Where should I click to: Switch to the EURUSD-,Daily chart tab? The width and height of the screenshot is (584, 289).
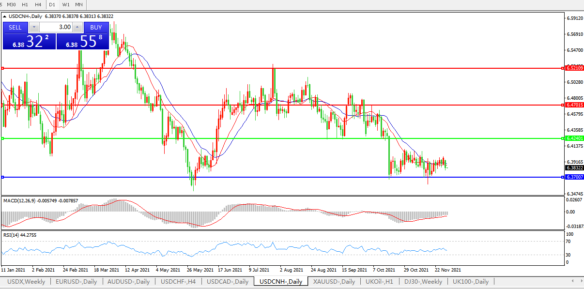pos(76,281)
